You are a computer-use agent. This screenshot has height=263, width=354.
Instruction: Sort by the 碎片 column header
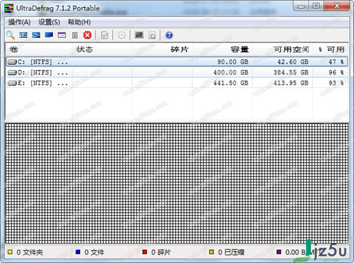162,50
